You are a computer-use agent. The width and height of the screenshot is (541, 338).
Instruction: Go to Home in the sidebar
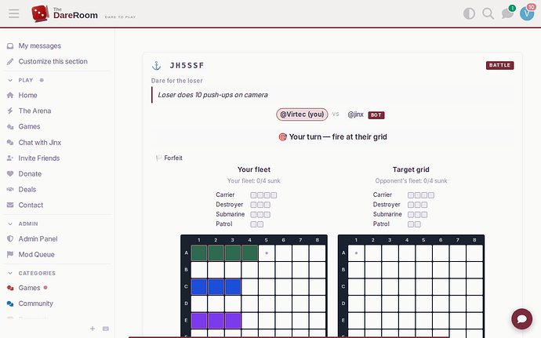point(27,95)
